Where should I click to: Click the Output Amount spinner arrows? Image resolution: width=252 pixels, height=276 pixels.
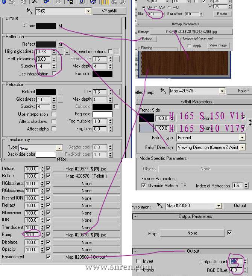(x=245, y=261)
